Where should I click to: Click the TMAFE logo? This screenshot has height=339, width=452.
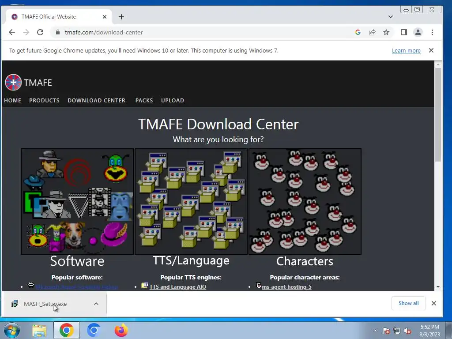(x=28, y=83)
